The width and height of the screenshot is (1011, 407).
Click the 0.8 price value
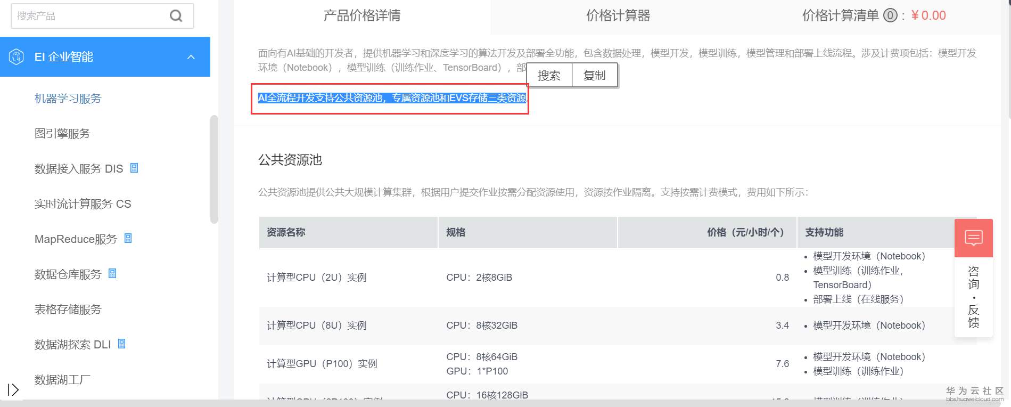click(x=783, y=278)
